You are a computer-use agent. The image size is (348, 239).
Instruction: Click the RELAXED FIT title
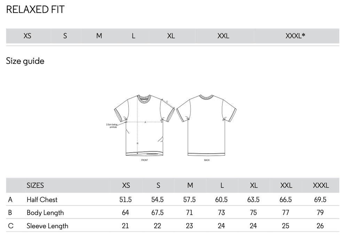coord(35,10)
